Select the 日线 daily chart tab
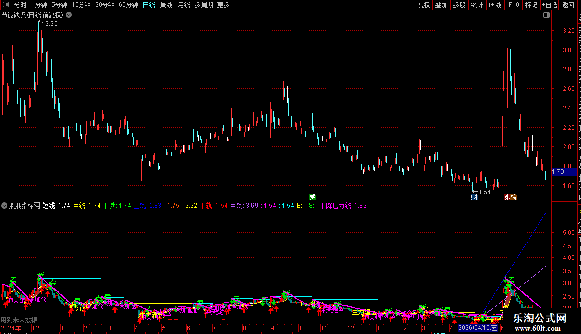This screenshot has height=334, width=581. [149, 5]
